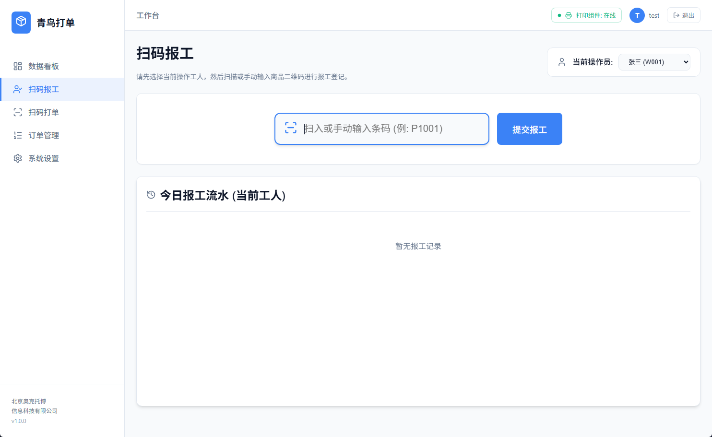Click the blue T user avatar
This screenshot has width=712, height=437.
637,15
